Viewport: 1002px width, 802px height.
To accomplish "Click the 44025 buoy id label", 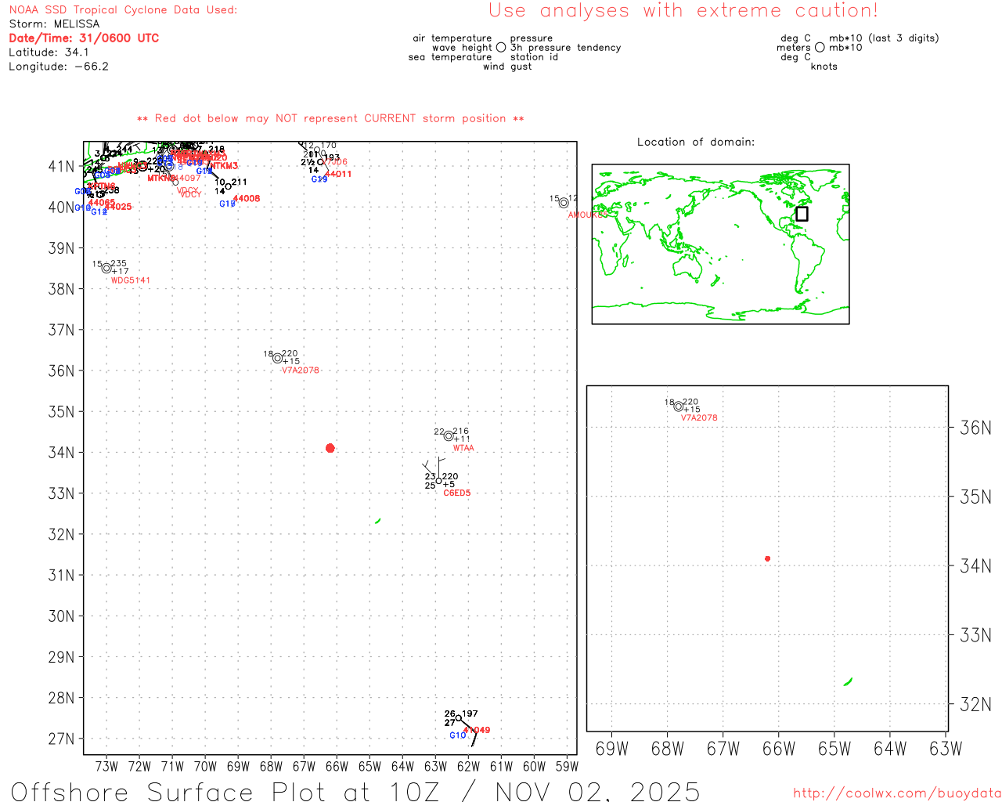I will point(118,207).
